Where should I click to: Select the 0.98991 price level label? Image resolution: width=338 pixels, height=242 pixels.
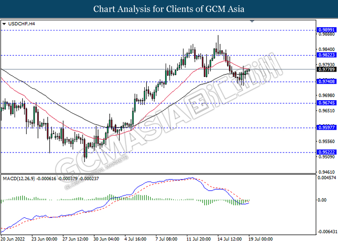pyautogui.click(x=326, y=30)
